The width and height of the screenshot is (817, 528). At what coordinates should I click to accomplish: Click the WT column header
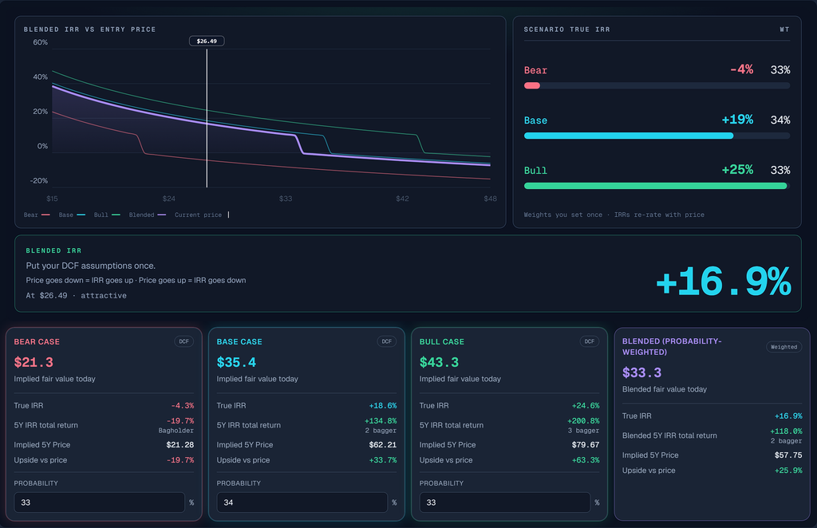(784, 30)
